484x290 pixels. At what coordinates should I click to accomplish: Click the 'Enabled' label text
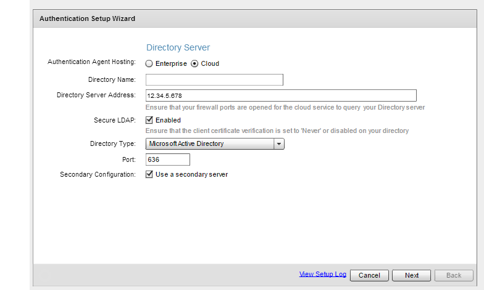coord(168,120)
